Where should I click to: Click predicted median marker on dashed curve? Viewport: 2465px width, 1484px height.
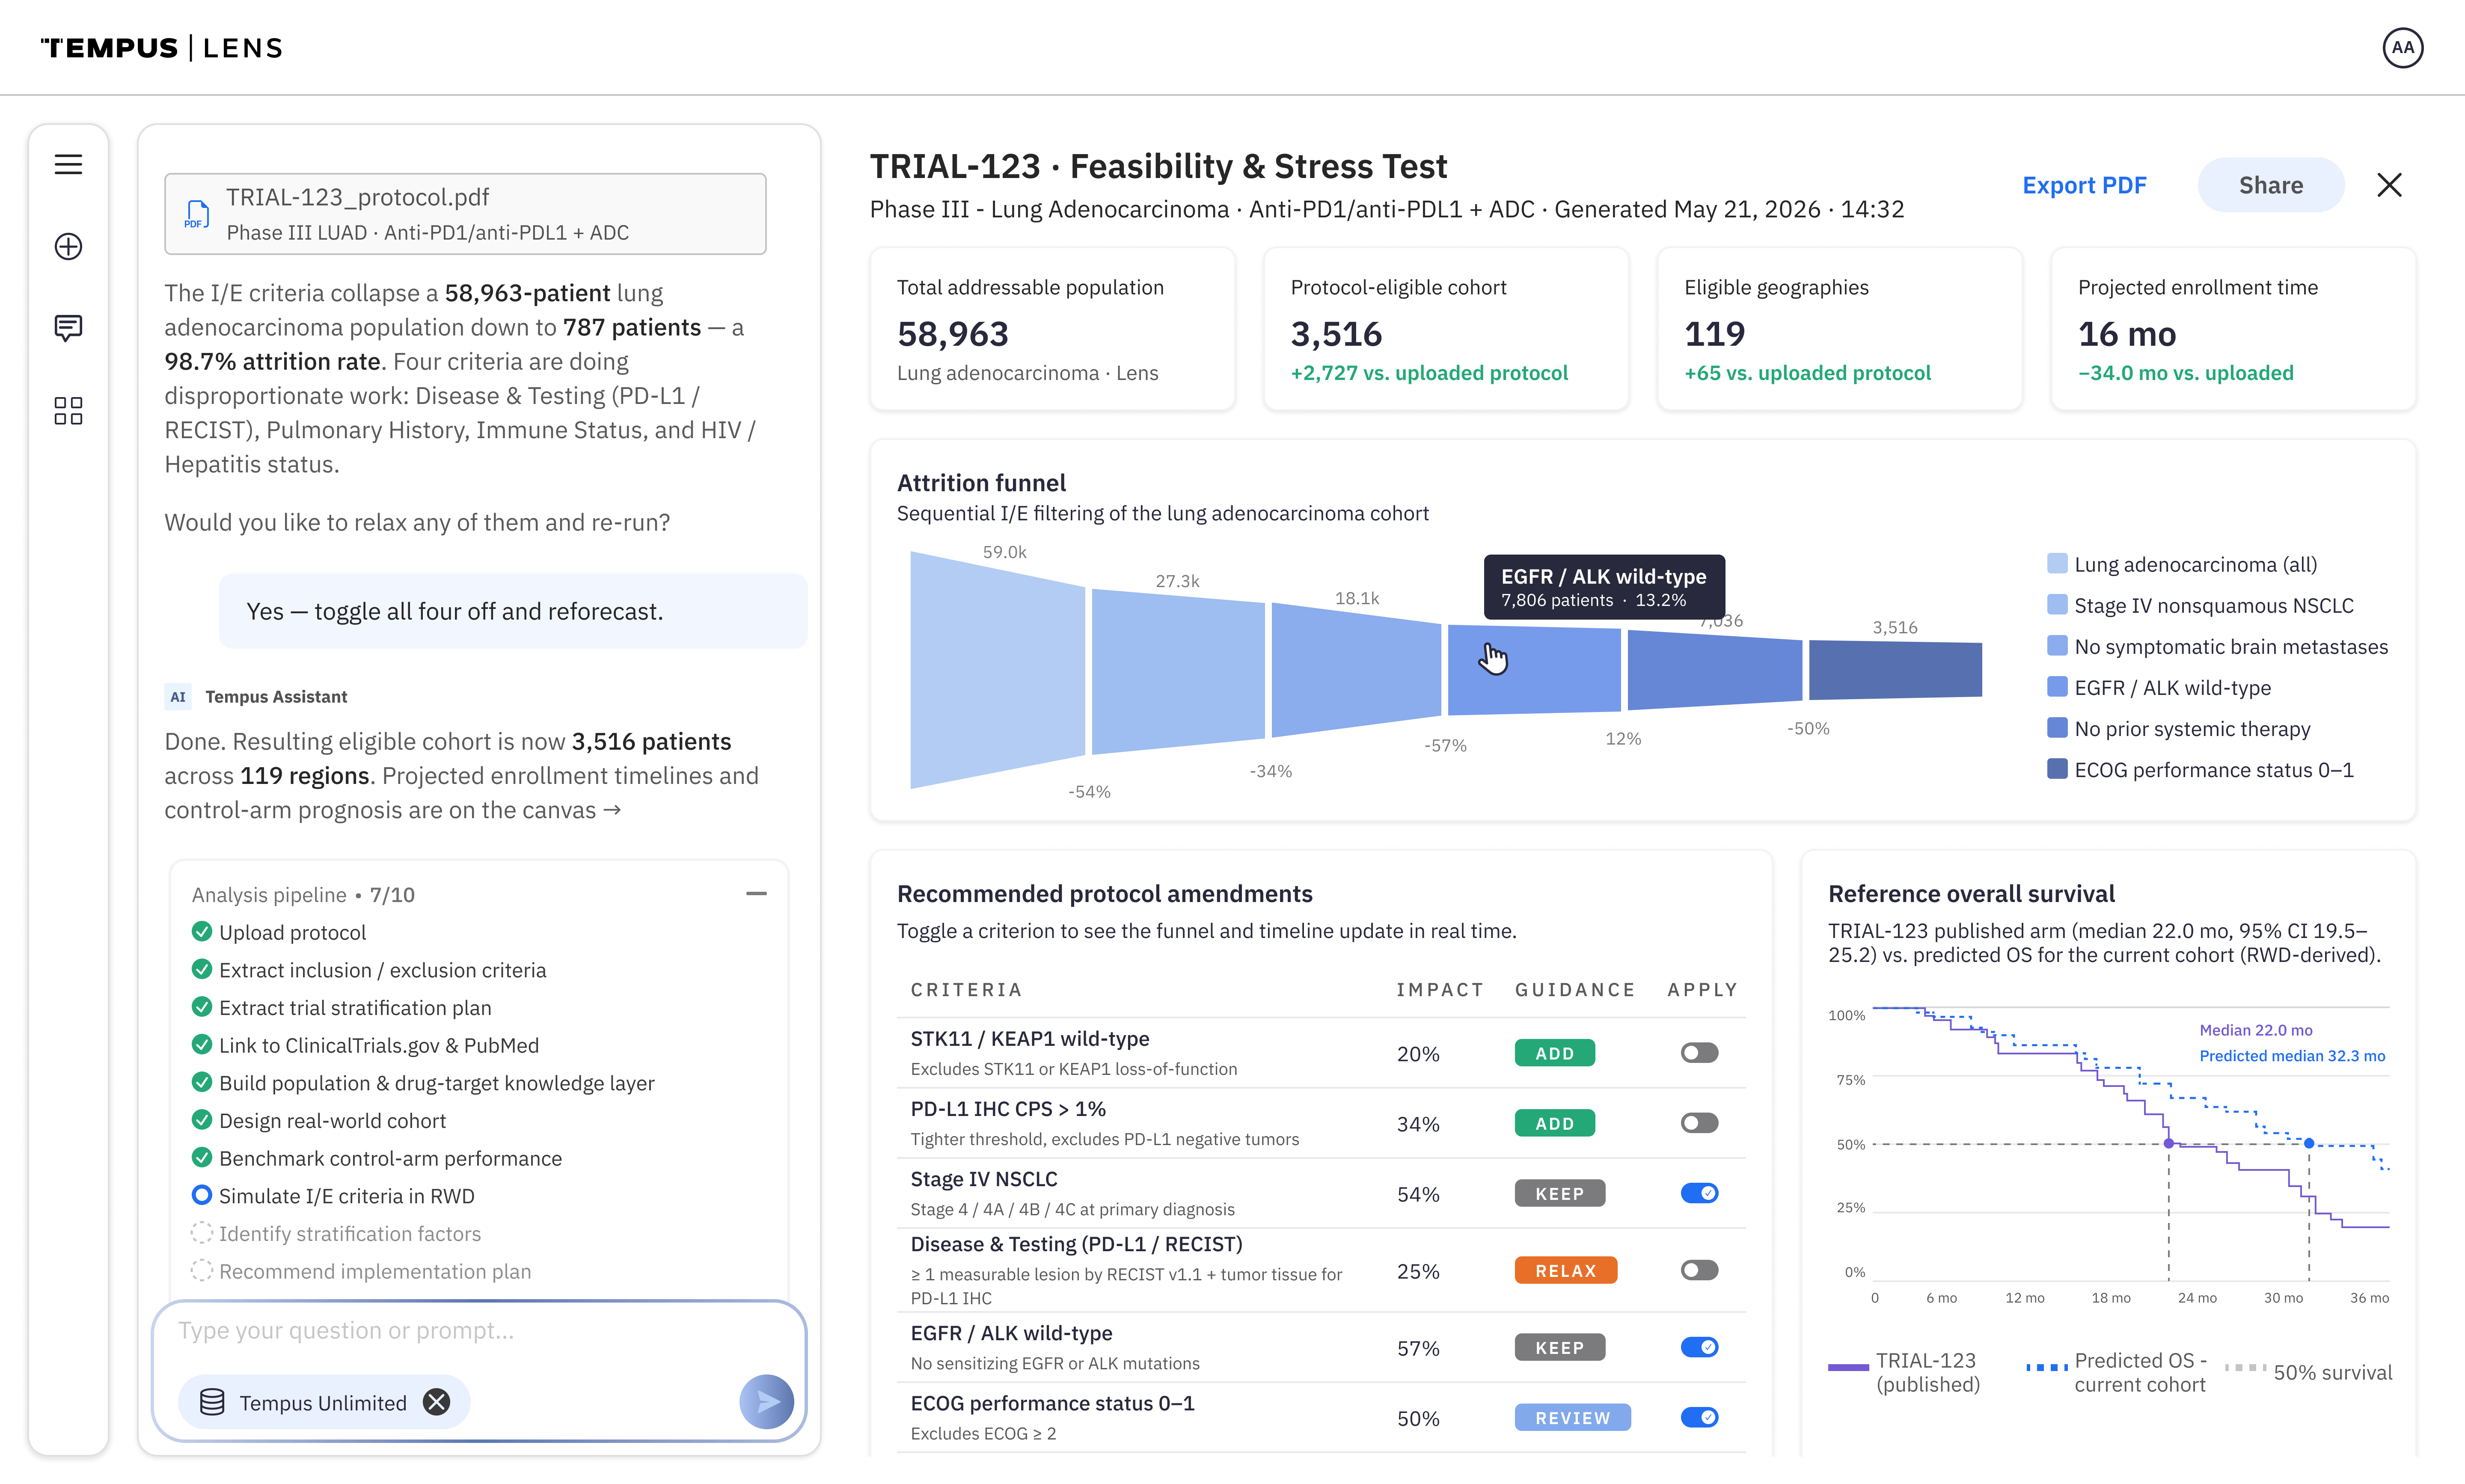tap(2309, 1143)
